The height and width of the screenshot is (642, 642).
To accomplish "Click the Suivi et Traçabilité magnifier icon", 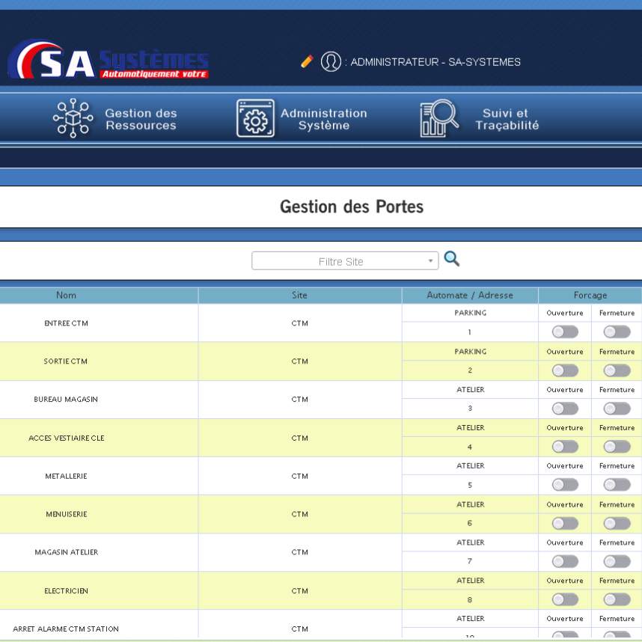I will [439, 118].
